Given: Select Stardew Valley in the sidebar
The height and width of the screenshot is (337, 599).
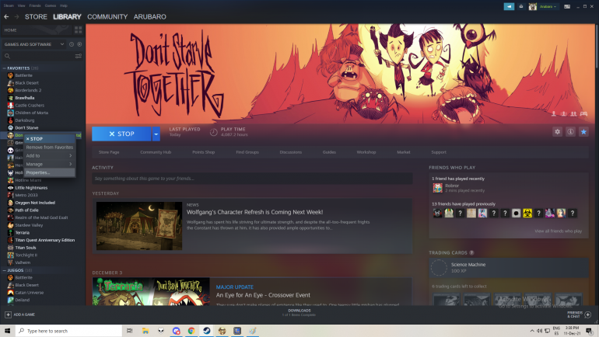Looking at the screenshot, I should coord(29,225).
